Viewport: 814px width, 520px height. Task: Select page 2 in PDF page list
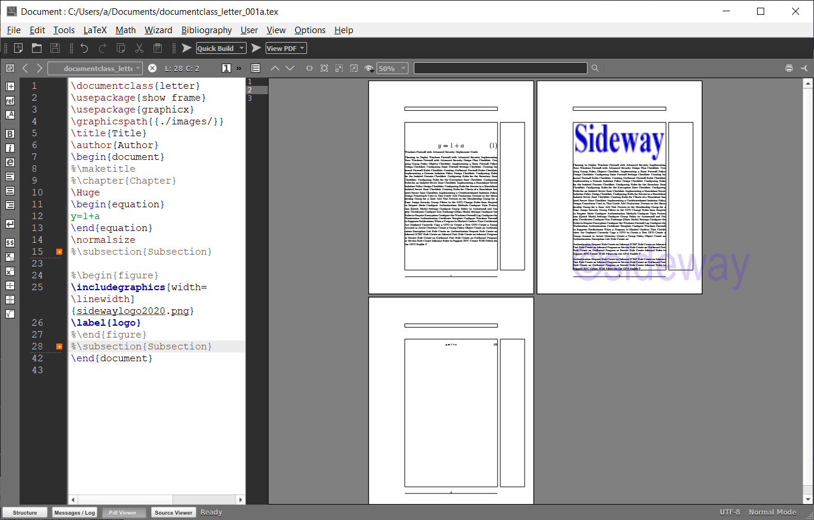point(257,90)
